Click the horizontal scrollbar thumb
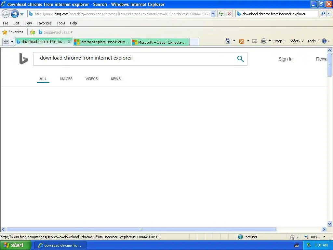This screenshot has width=333, height=250. pos(141,229)
